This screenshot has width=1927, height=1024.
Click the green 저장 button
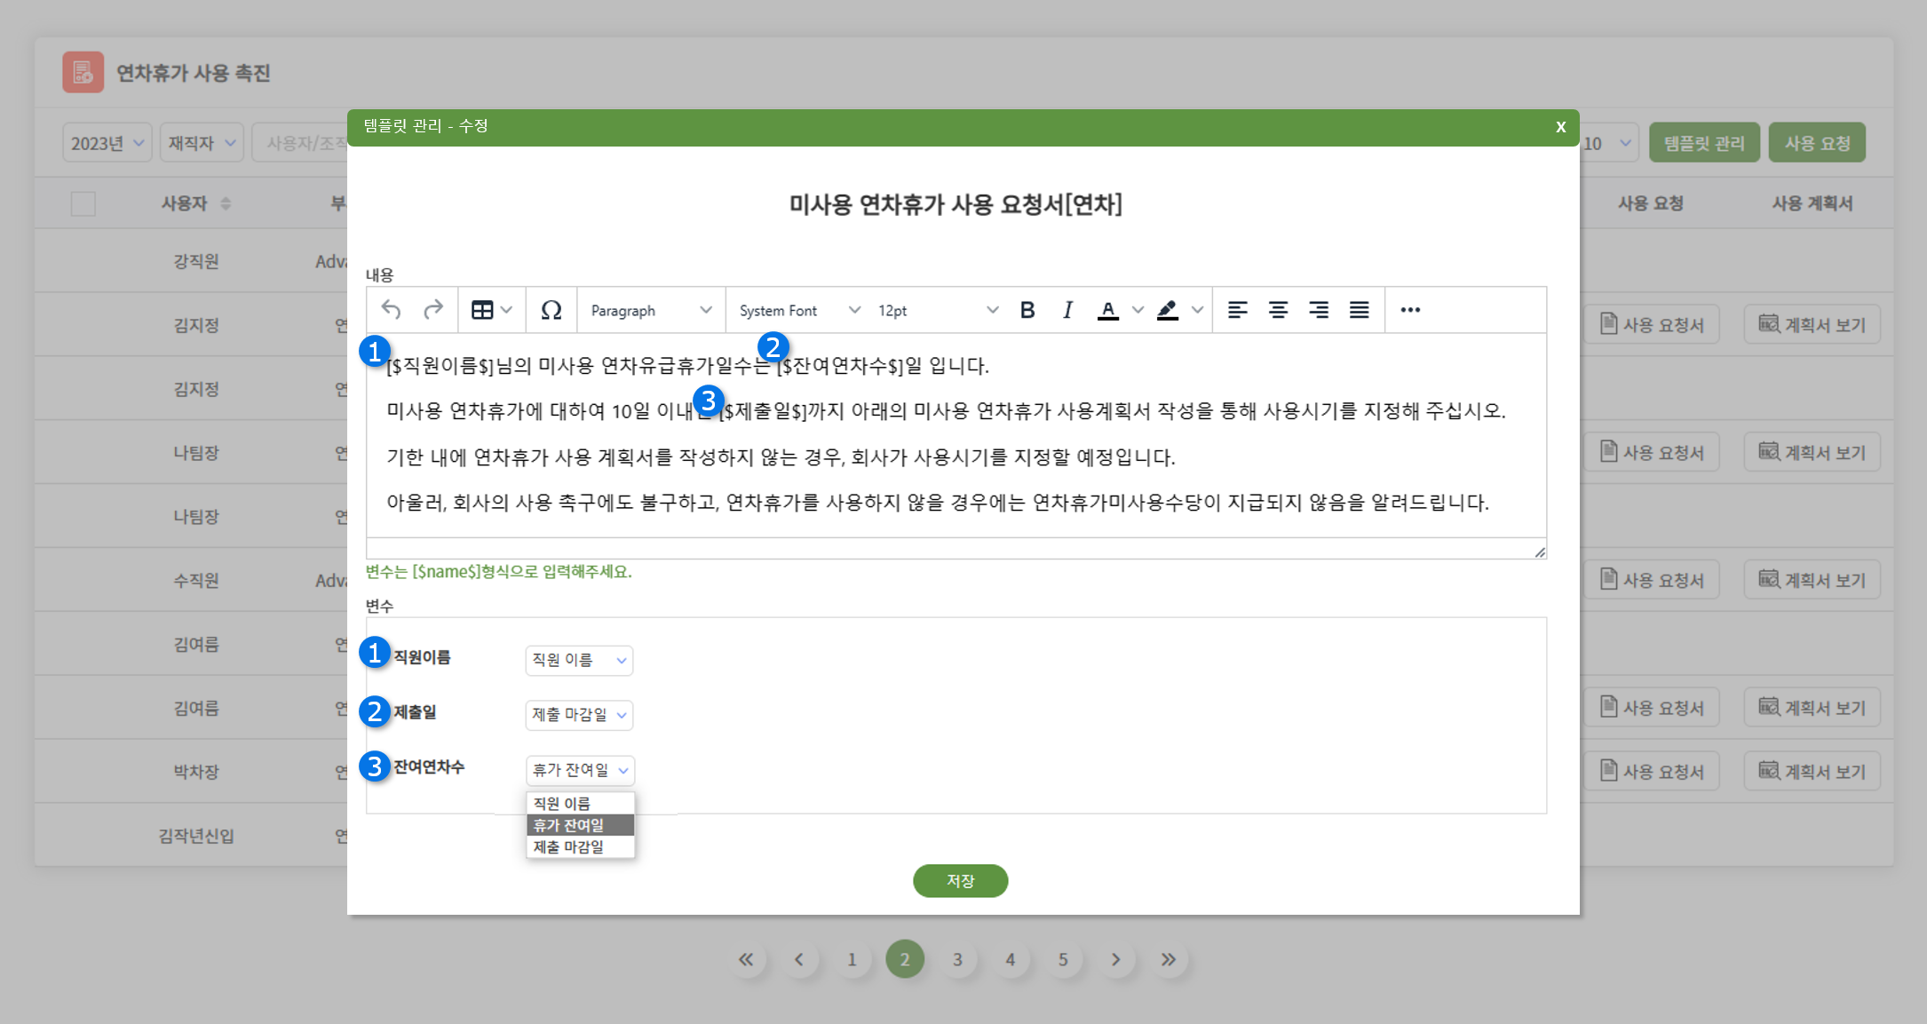pos(960,880)
